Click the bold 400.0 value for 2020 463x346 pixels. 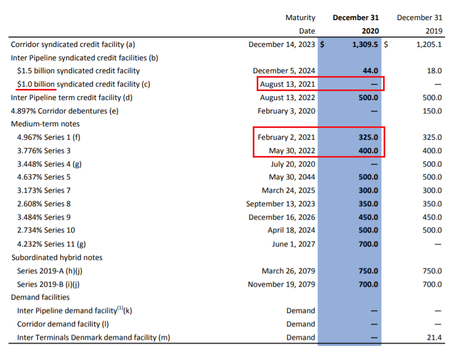pos(368,151)
